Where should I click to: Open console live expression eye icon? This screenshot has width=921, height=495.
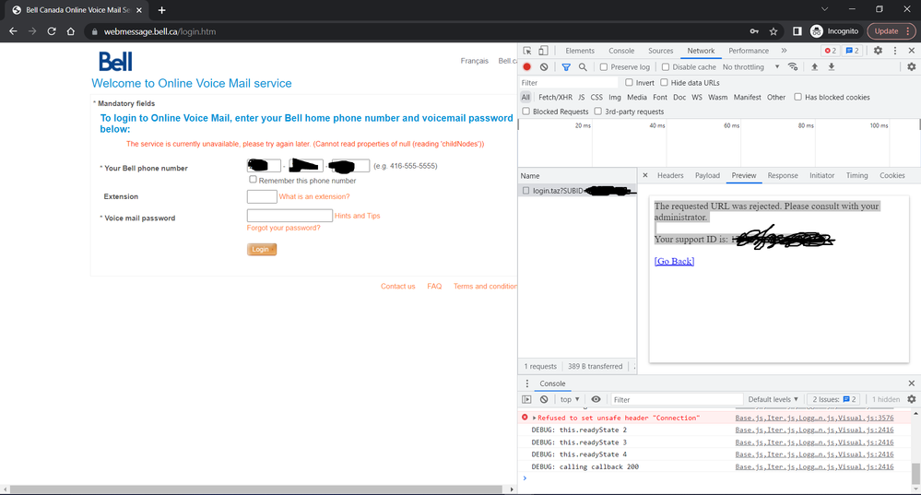point(596,399)
